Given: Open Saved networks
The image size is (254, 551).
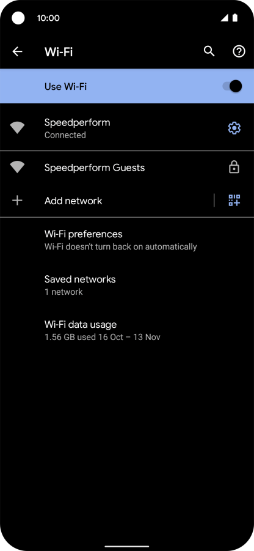Looking at the screenshot, I should 127,285.
